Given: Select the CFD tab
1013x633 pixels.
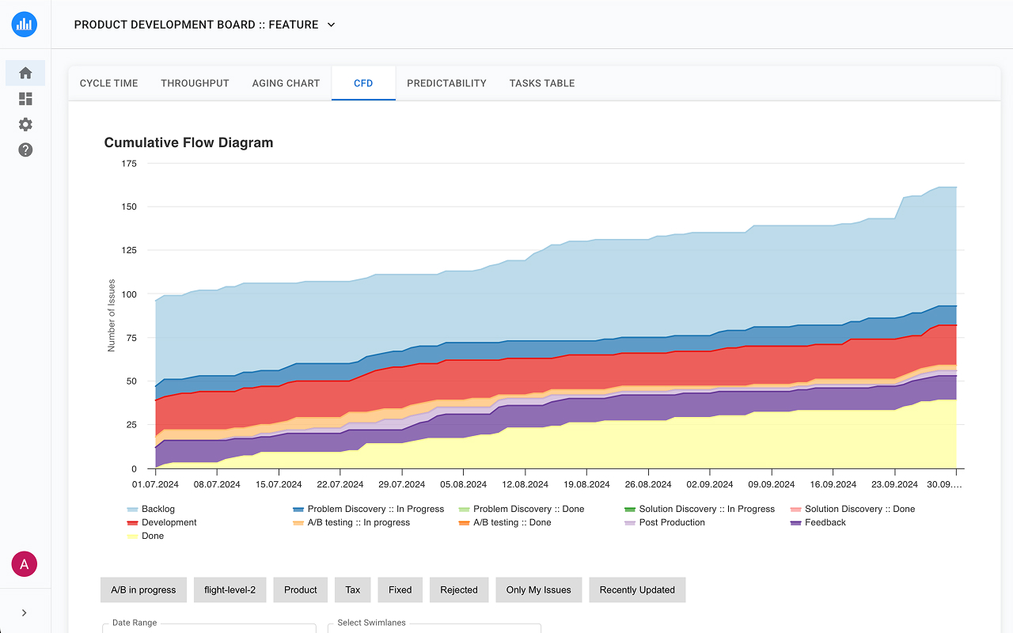Looking at the screenshot, I should pyautogui.click(x=363, y=83).
